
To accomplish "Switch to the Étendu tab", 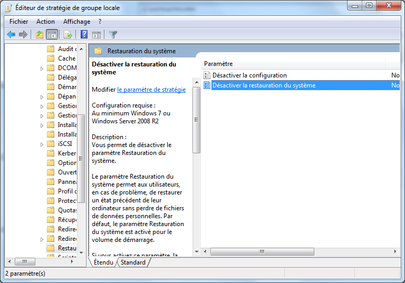I will [x=103, y=262].
